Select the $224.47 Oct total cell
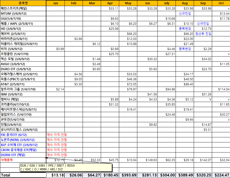This screenshot has width=230, height=178. pyautogui.click(x=221, y=175)
